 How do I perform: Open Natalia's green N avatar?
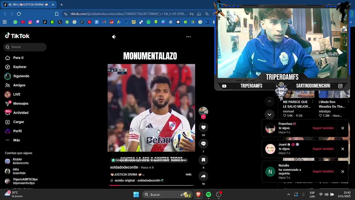pyautogui.click(x=270, y=172)
